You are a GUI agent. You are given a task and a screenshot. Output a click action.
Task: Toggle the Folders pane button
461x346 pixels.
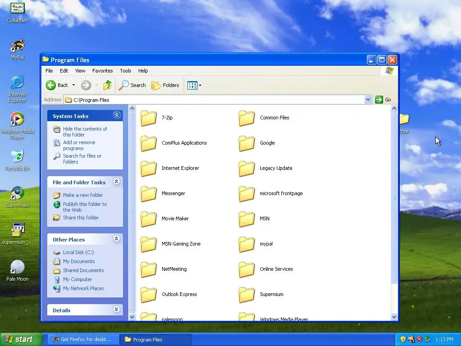tap(165, 85)
